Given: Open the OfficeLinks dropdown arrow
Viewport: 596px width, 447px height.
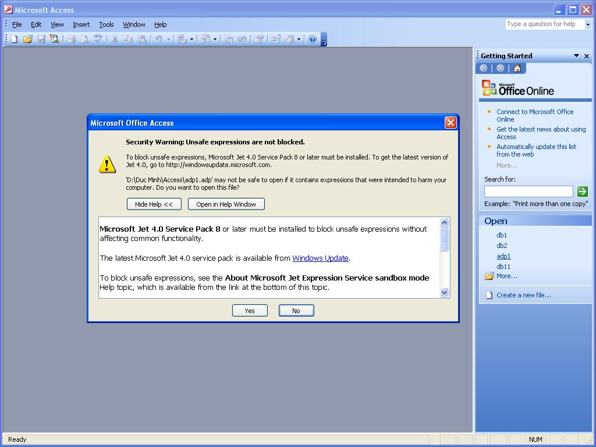Looking at the screenshot, I should tap(191, 39).
